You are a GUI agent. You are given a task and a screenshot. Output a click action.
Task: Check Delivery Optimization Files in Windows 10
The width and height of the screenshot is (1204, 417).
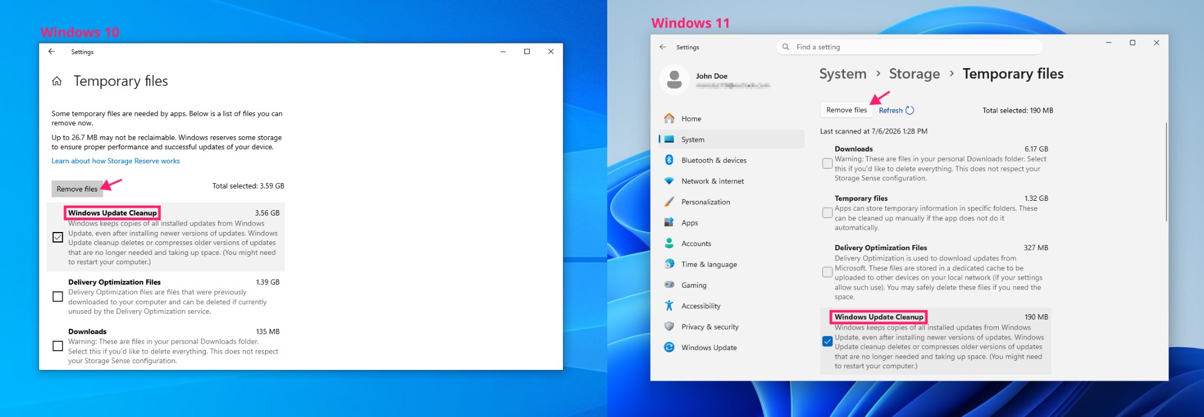point(58,297)
